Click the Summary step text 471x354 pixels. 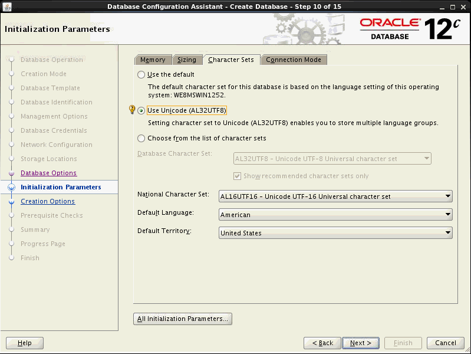click(x=35, y=230)
